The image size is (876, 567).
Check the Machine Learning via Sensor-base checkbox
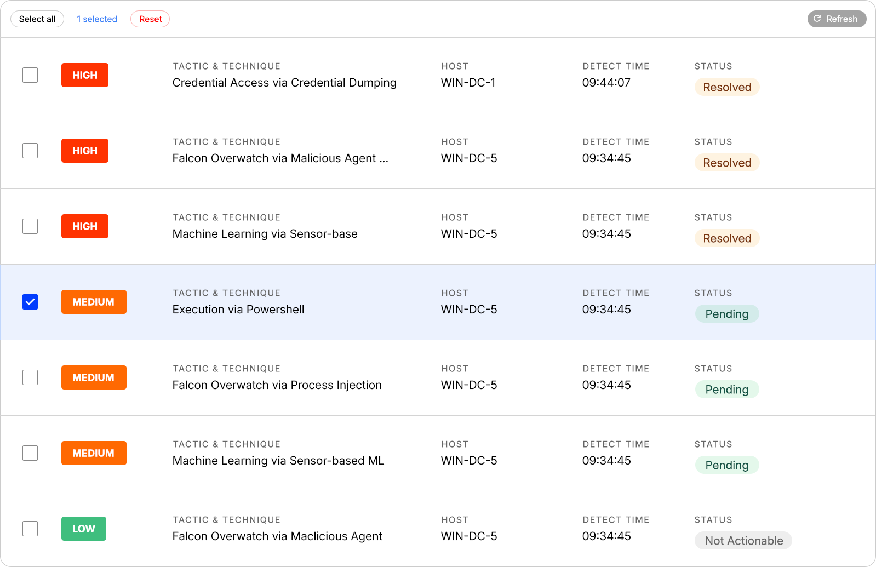click(30, 226)
